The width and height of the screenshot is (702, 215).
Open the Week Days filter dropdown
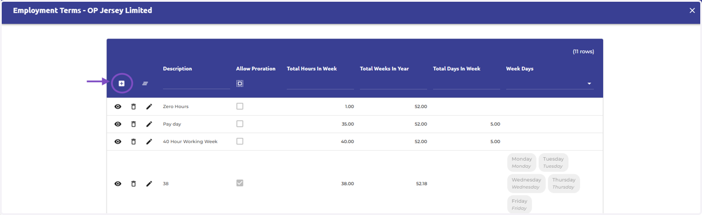coord(589,84)
